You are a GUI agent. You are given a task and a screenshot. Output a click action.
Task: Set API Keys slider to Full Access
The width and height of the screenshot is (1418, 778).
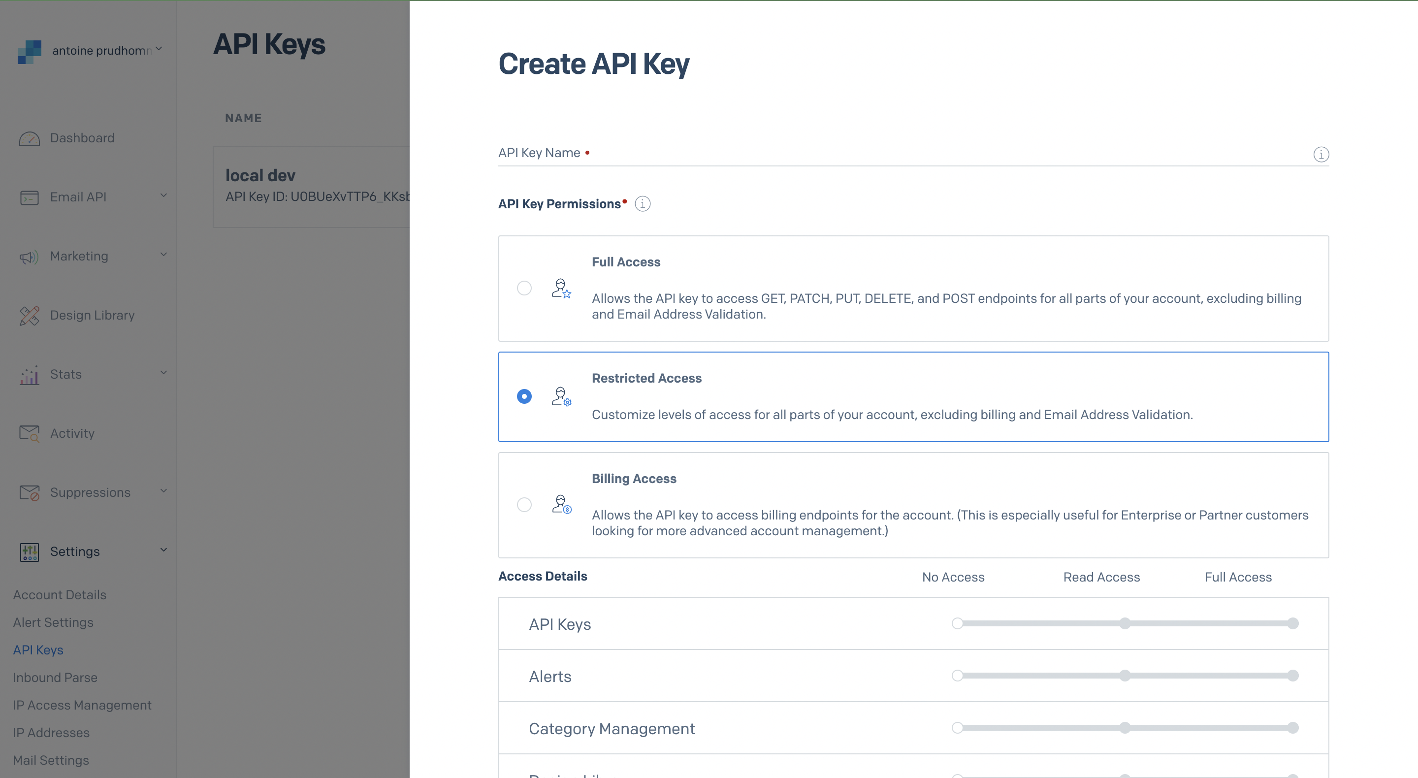point(1293,624)
